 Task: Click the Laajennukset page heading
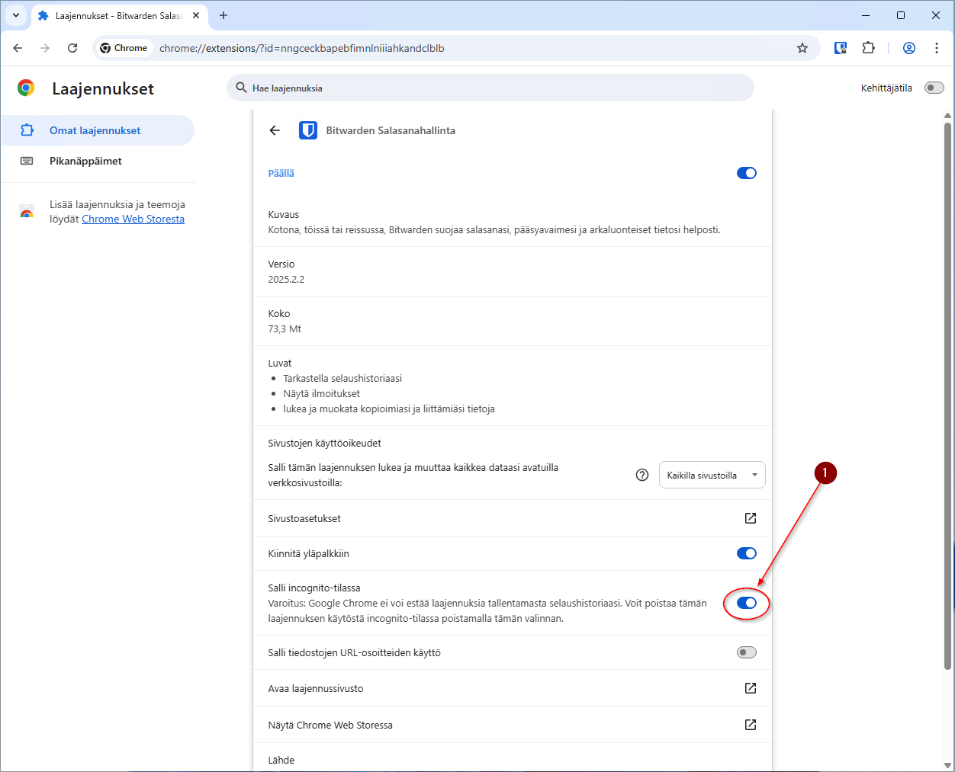[103, 88]
